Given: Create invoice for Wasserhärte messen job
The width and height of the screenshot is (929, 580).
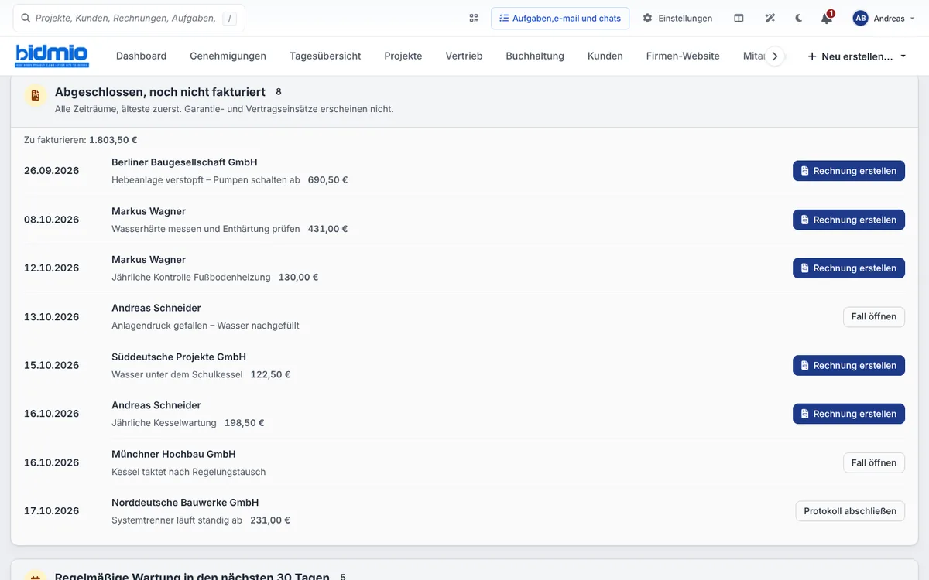Looking at the screenshot, I should [848, 220].
